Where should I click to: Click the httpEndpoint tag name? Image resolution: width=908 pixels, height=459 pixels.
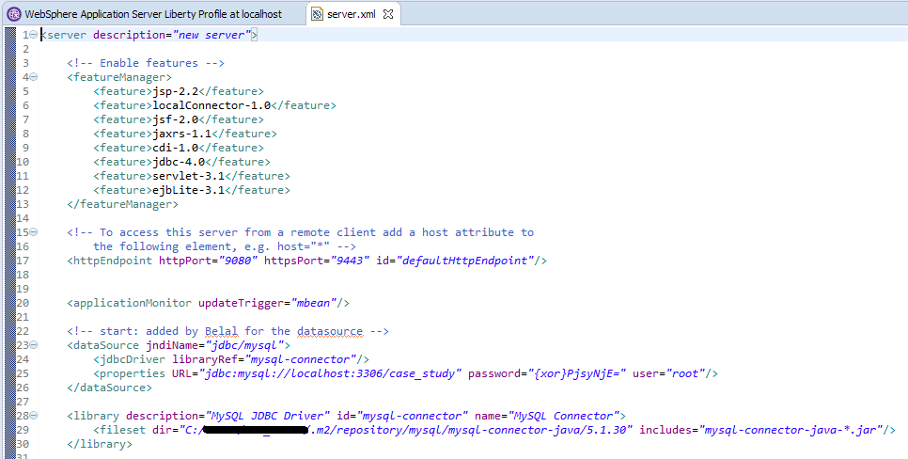(x=113, y=261)
